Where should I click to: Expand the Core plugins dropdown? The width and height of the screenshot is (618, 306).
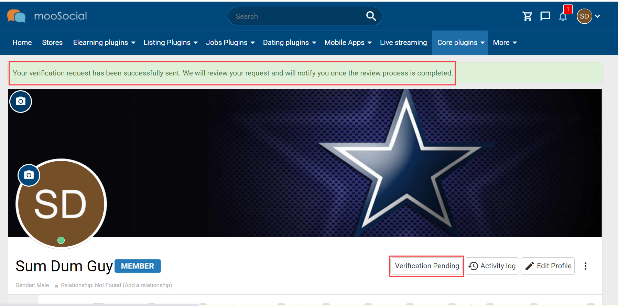pyautogui.click(x=460, y=43)
